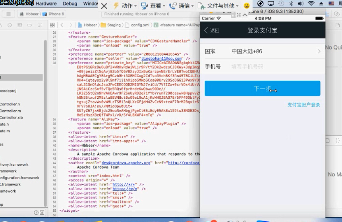Screen dimensions: 342x222
Task: Click Staging folder in the jump bar
Action: [x=111, y=25]
